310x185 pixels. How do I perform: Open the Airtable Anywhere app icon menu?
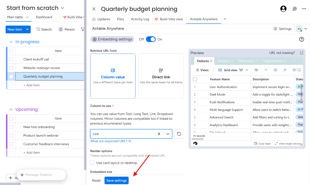[x=302, y=29]
